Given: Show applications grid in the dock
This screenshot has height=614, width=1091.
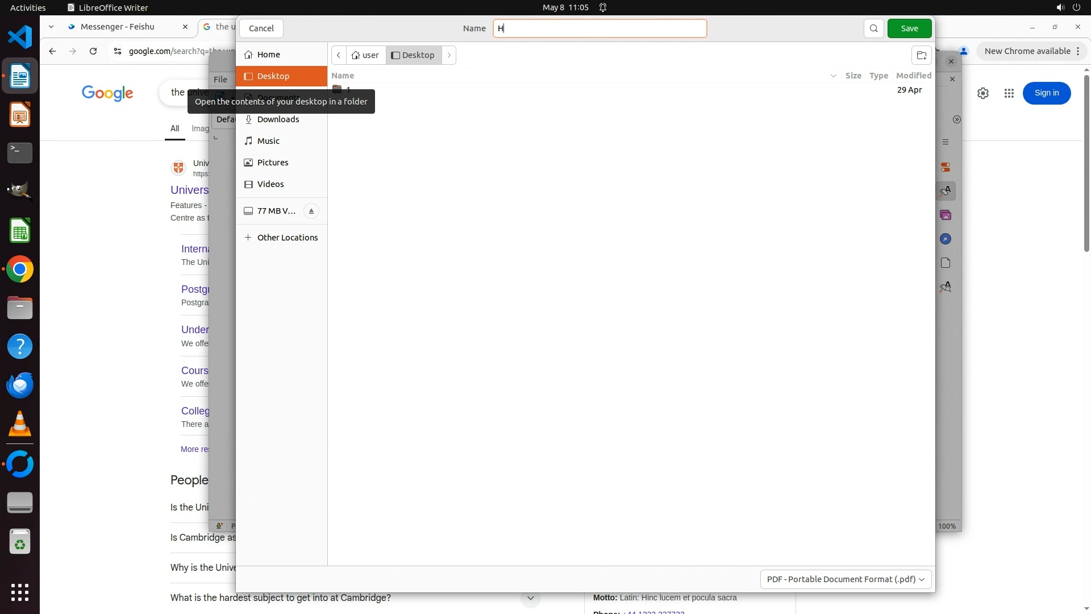Looking at the screenshot, I should [20, 592].
